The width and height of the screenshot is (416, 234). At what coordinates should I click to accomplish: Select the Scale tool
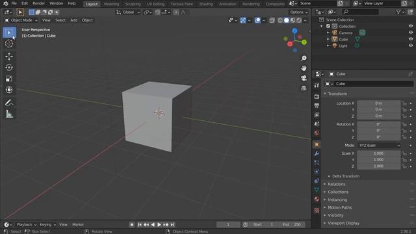pos(9,79)
